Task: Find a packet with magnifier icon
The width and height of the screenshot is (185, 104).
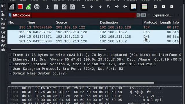Action: click(x=84, y=7)
